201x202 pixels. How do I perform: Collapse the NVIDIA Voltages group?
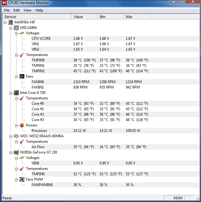(16, 158)
